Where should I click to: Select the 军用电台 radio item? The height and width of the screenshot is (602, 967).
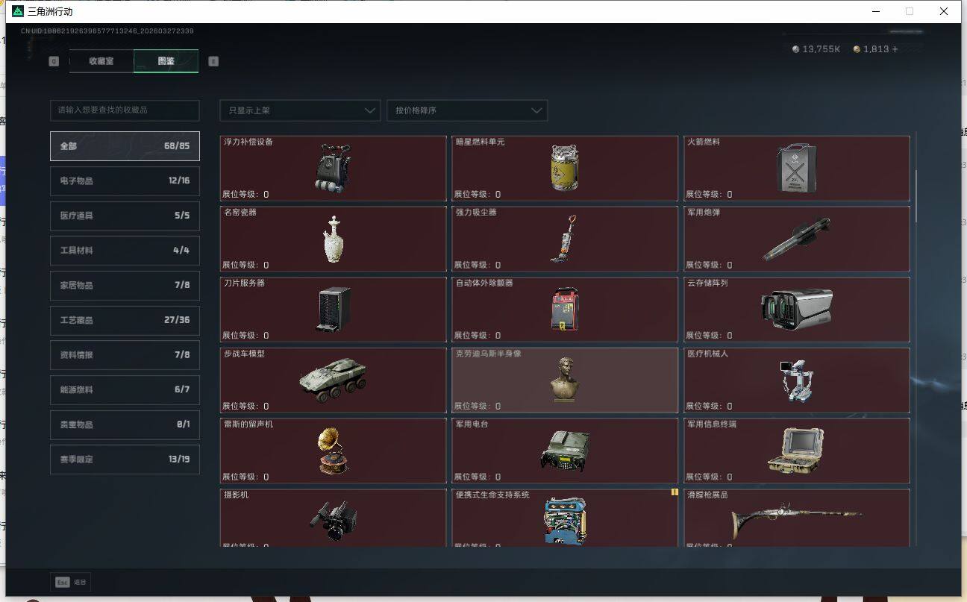tap(565, 451)
